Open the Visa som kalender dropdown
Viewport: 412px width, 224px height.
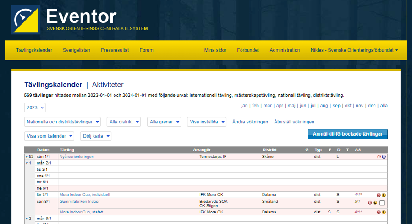point(49,136)
